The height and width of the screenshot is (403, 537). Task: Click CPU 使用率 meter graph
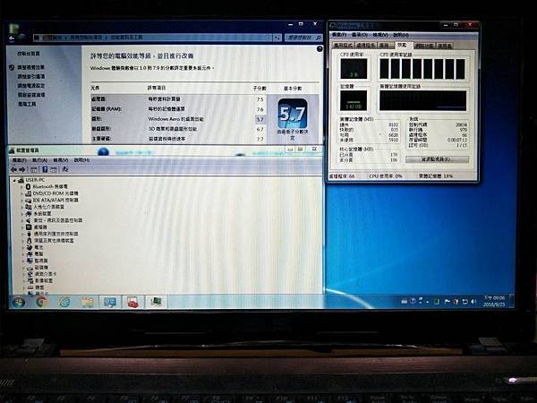point(354,69)
